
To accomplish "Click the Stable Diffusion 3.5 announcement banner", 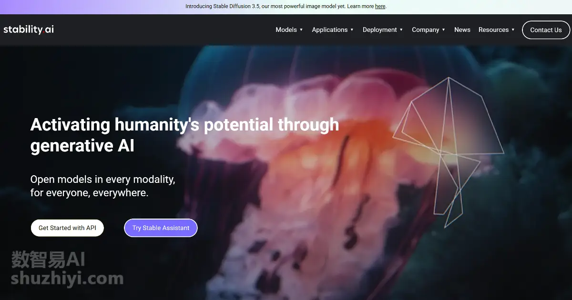I will (x=286, y=7).
